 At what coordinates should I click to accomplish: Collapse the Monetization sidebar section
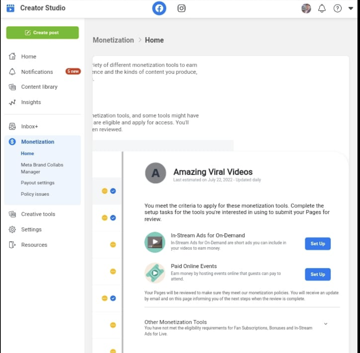[38, 142]
